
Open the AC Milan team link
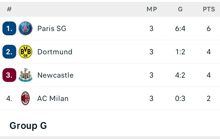coord(53,98)
